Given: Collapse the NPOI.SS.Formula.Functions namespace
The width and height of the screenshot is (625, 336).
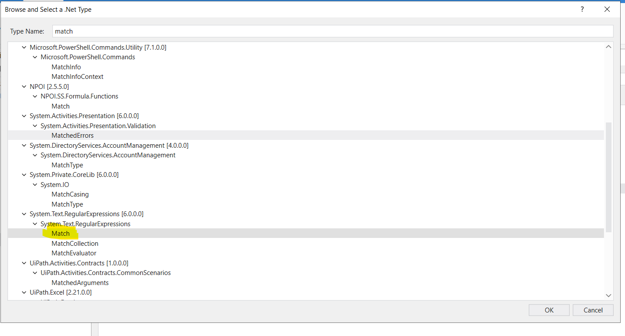Looking at the screenshot, I should (x=35, y=96).
